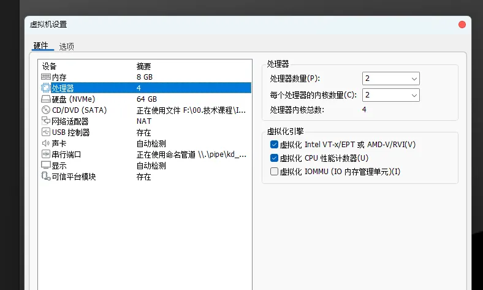
Task: Click the 64 GB disk summary value
Action: pyautogui.click(x=146, y=99)
